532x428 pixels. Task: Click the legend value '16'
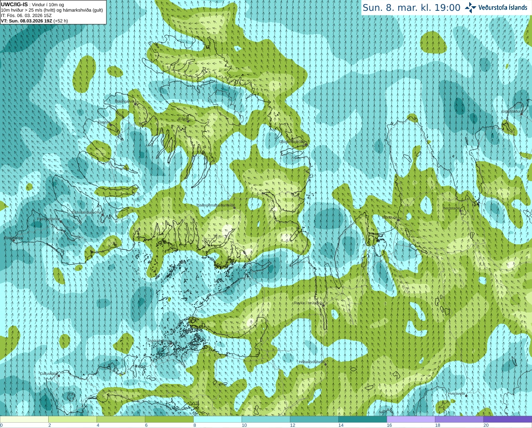point(389,425)
